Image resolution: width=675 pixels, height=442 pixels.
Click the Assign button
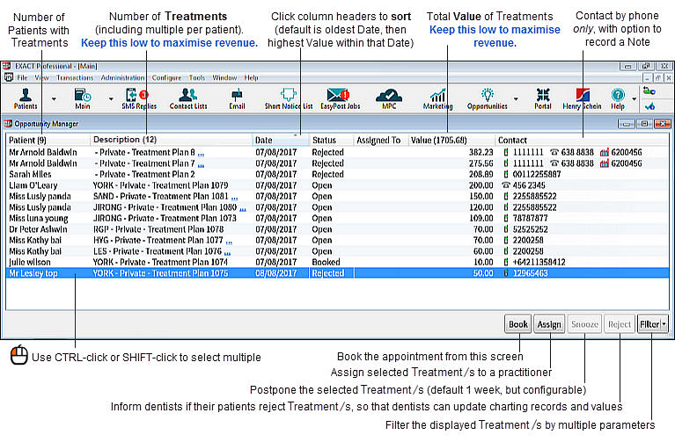(549, 324)
